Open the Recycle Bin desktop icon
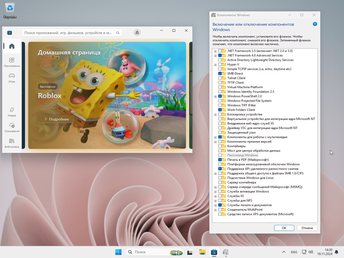Image resolution: width=344 pixels, height=258 pixels. coord(10,10)
